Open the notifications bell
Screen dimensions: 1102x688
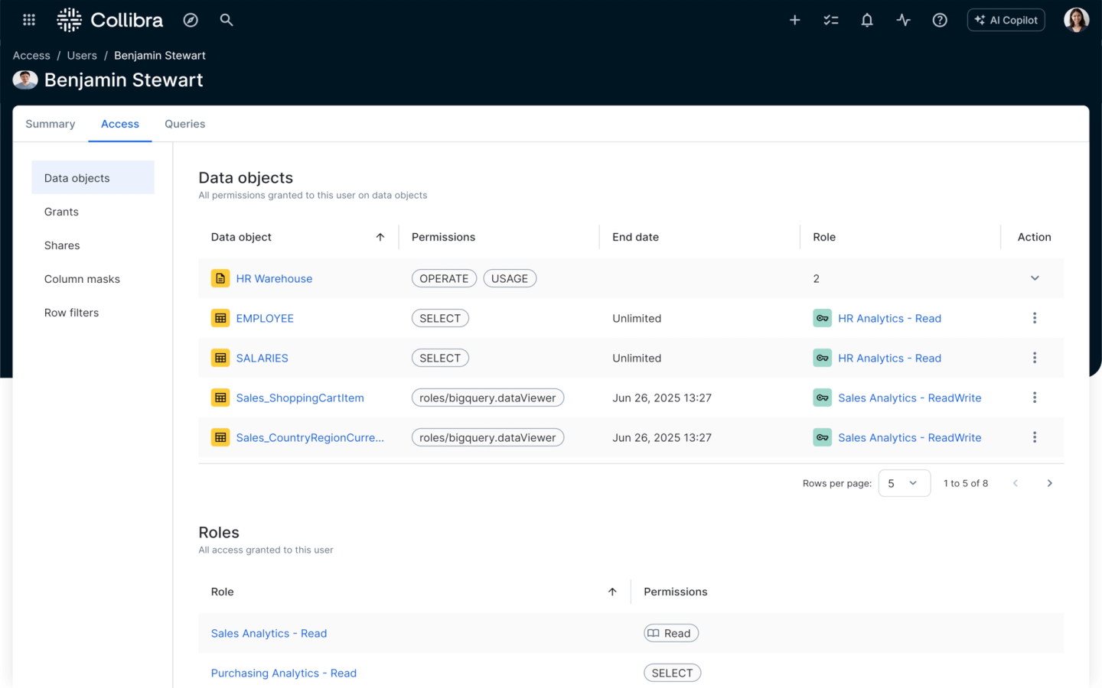click(867, 20)
